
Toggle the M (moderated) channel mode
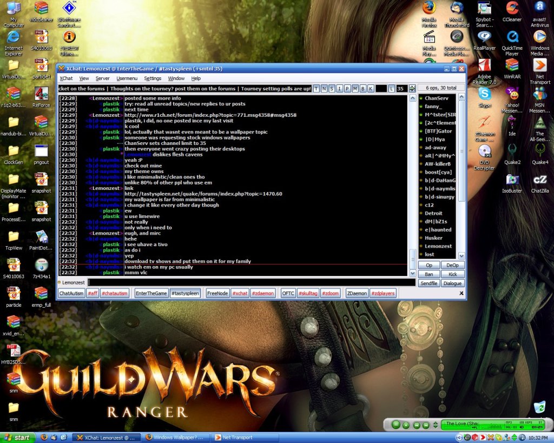coord(355,89)
